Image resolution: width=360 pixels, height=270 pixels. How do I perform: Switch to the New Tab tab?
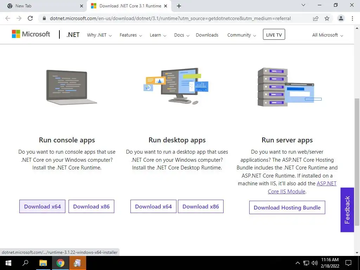pos(44,6)
